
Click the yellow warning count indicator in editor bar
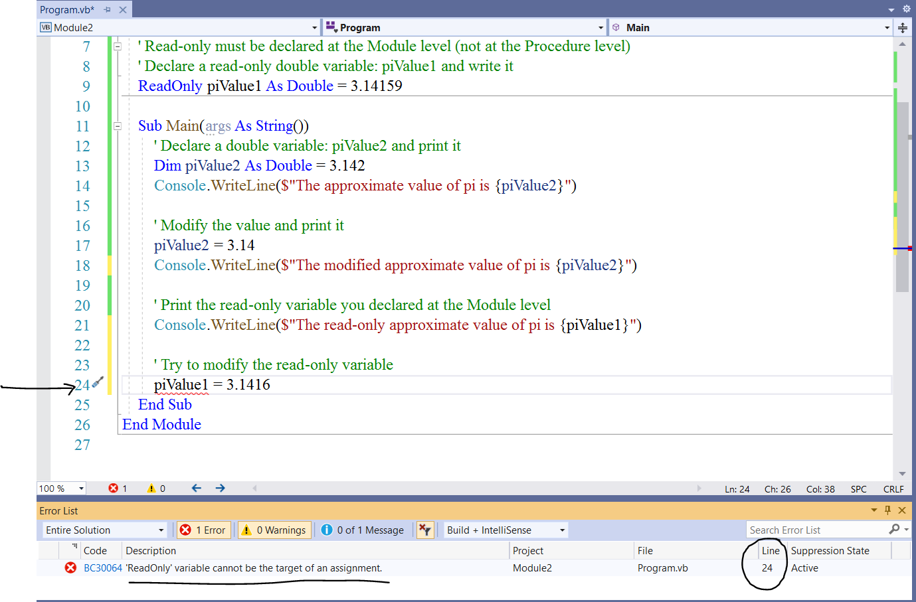[x=156, y=489]
